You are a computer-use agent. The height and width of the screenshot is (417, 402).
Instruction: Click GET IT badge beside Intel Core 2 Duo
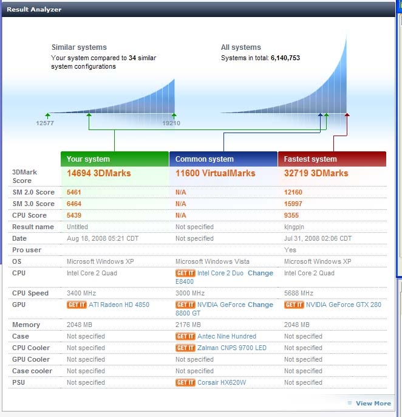coord(185,273)
